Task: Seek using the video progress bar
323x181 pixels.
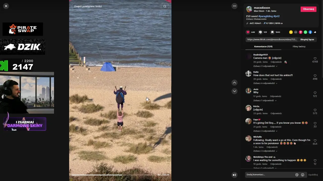Action: click(114, 175)
